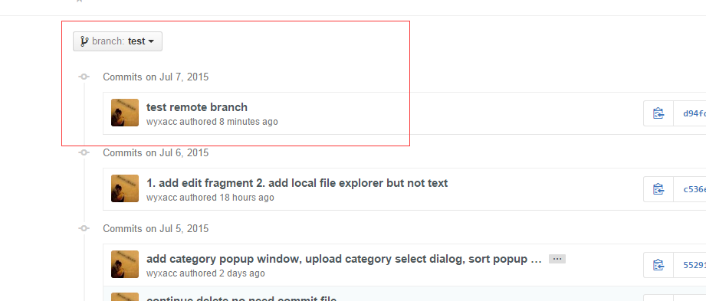This screenshot has width=706, height=301.
Task: Click avatar on 'add edit fragment' commit
Action: (x=125, y=188)
